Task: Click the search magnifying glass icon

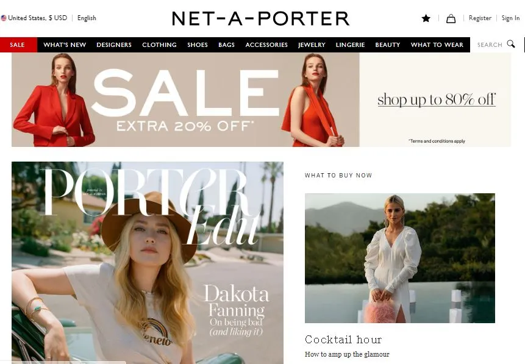Action: 511,44
